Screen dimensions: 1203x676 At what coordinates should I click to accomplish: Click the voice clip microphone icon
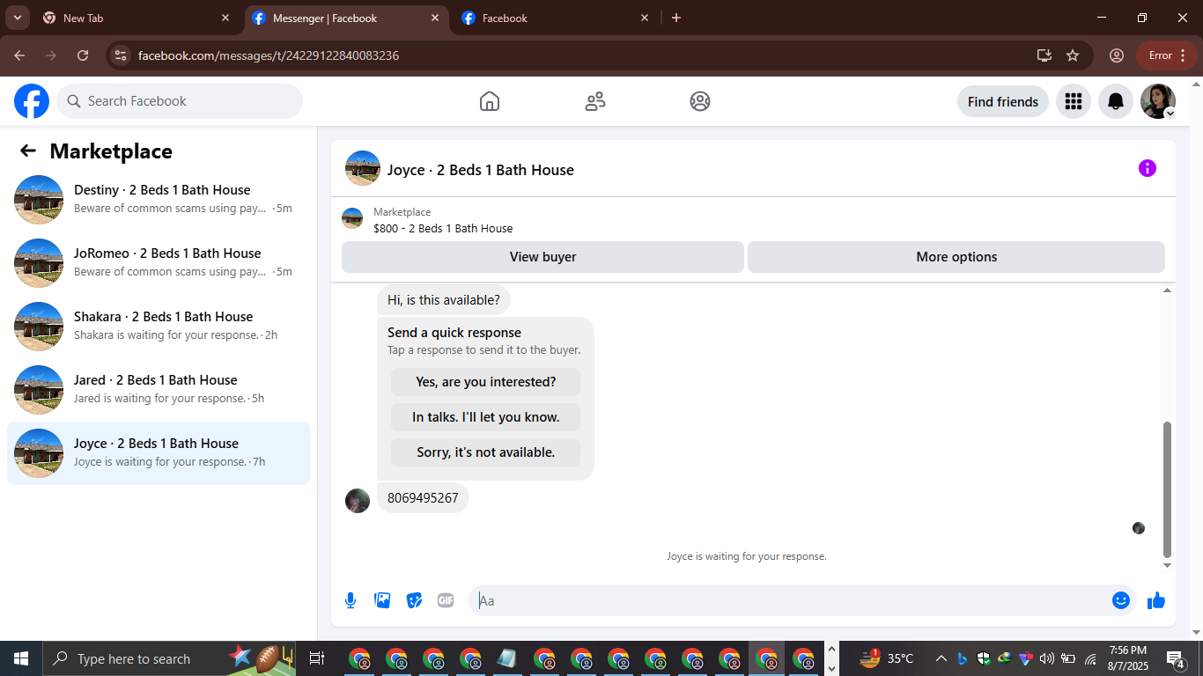pos(351,600)
